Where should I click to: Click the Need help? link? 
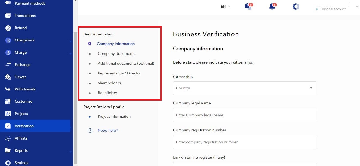108,130
